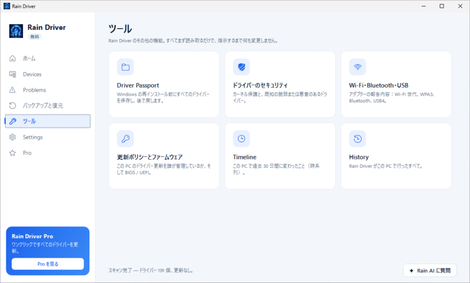Click the wrench icon for ツール

(x=13, y=121)
